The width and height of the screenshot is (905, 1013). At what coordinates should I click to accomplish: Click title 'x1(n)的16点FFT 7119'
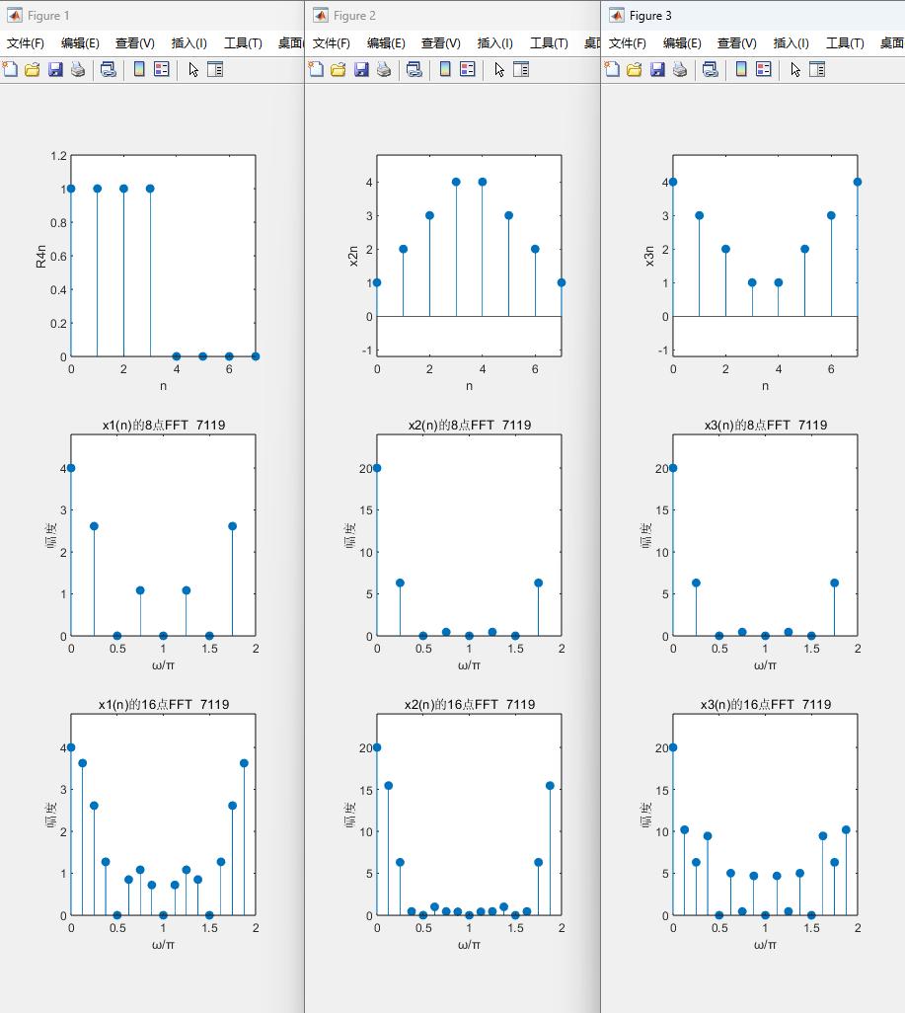click(x=164, y=704)
